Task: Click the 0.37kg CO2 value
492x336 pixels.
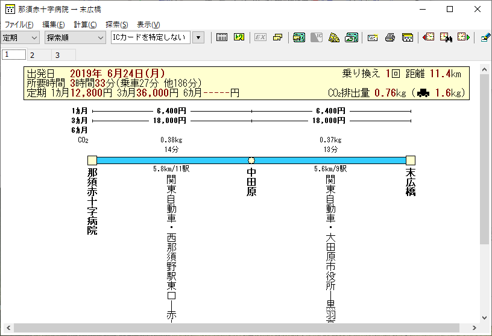Action: (331, 140)
